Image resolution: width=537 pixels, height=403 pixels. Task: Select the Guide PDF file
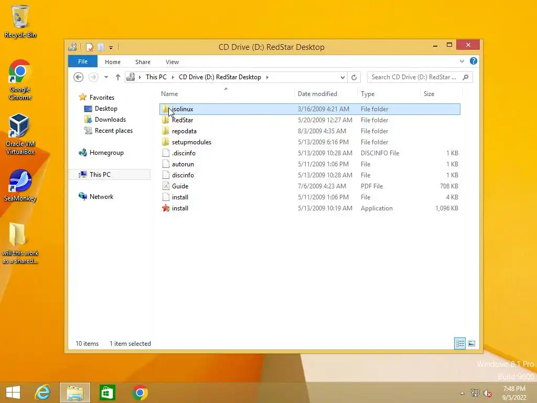[x=310, y=186]
